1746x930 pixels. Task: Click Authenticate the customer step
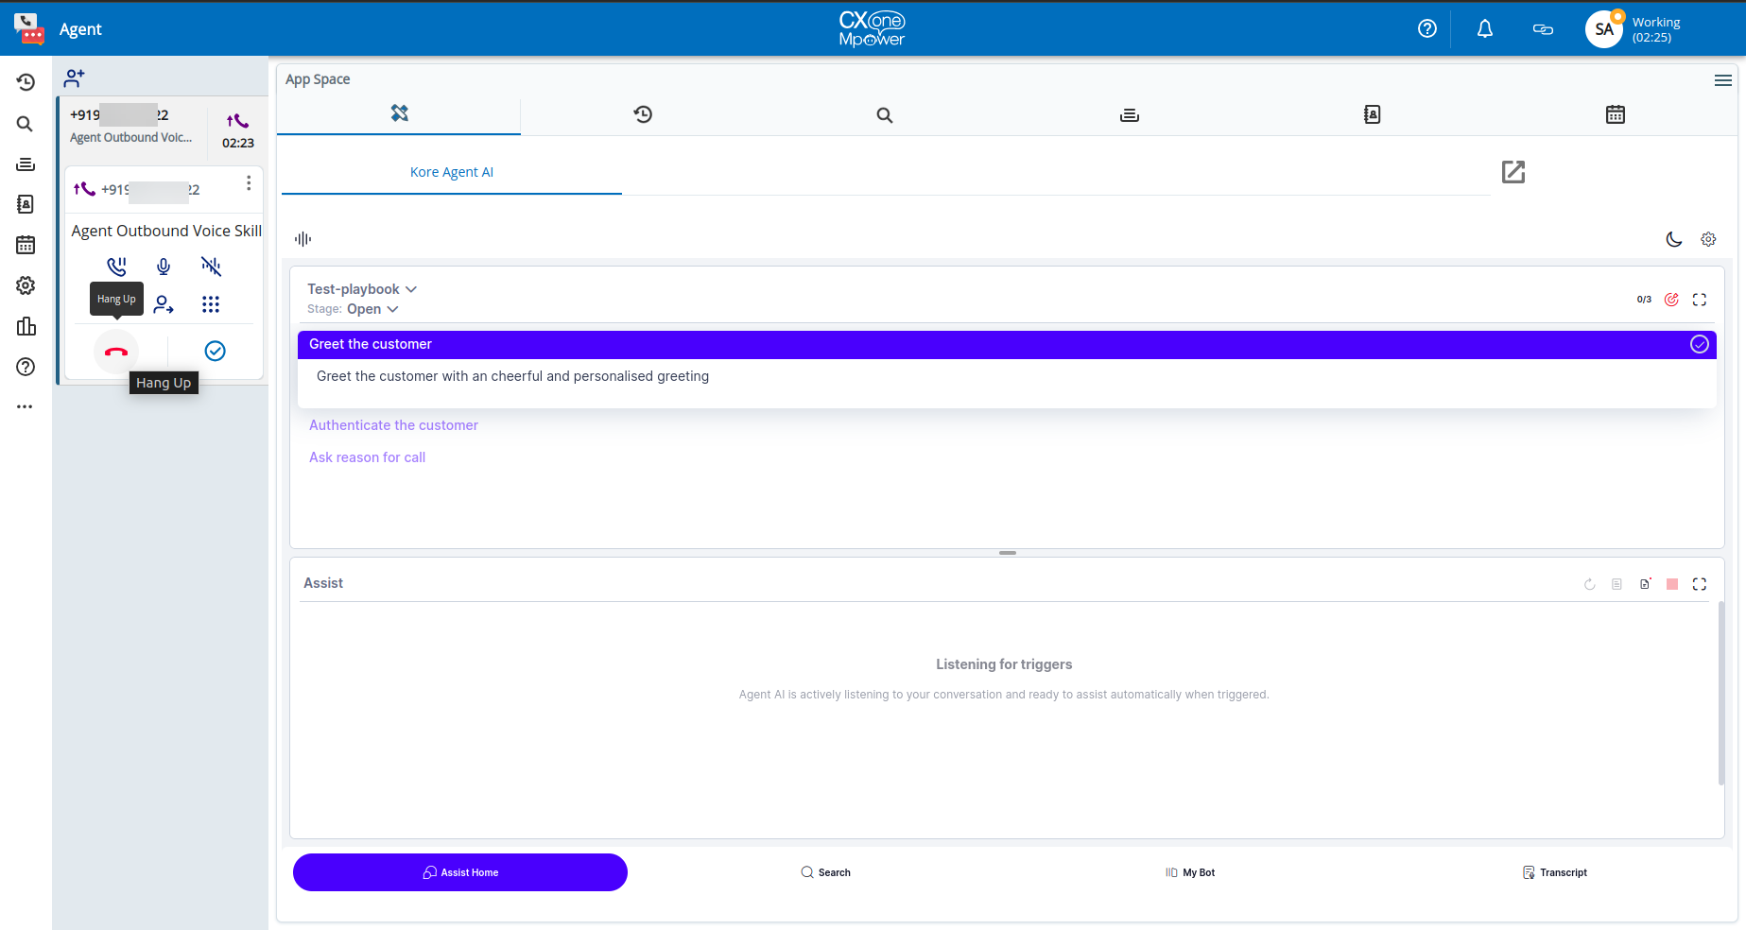(x=393, y=425)
